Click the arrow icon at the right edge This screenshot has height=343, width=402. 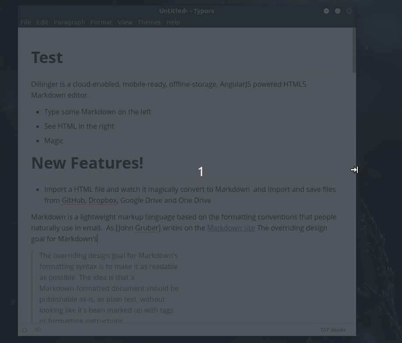pos(354,170)
